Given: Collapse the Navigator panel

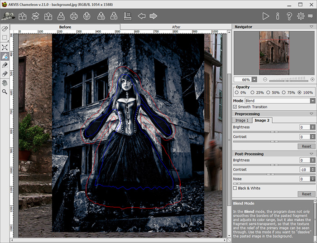Looking at the screenshot, I should pyautogui.click(x=312, y=27).
